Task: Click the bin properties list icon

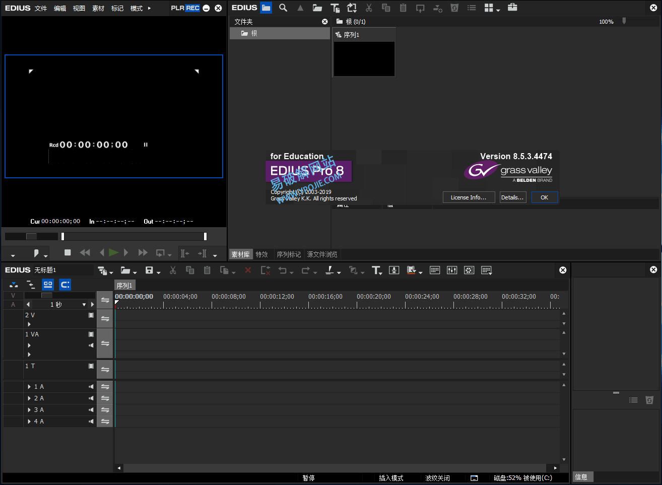Action: (x=472, y=8)
